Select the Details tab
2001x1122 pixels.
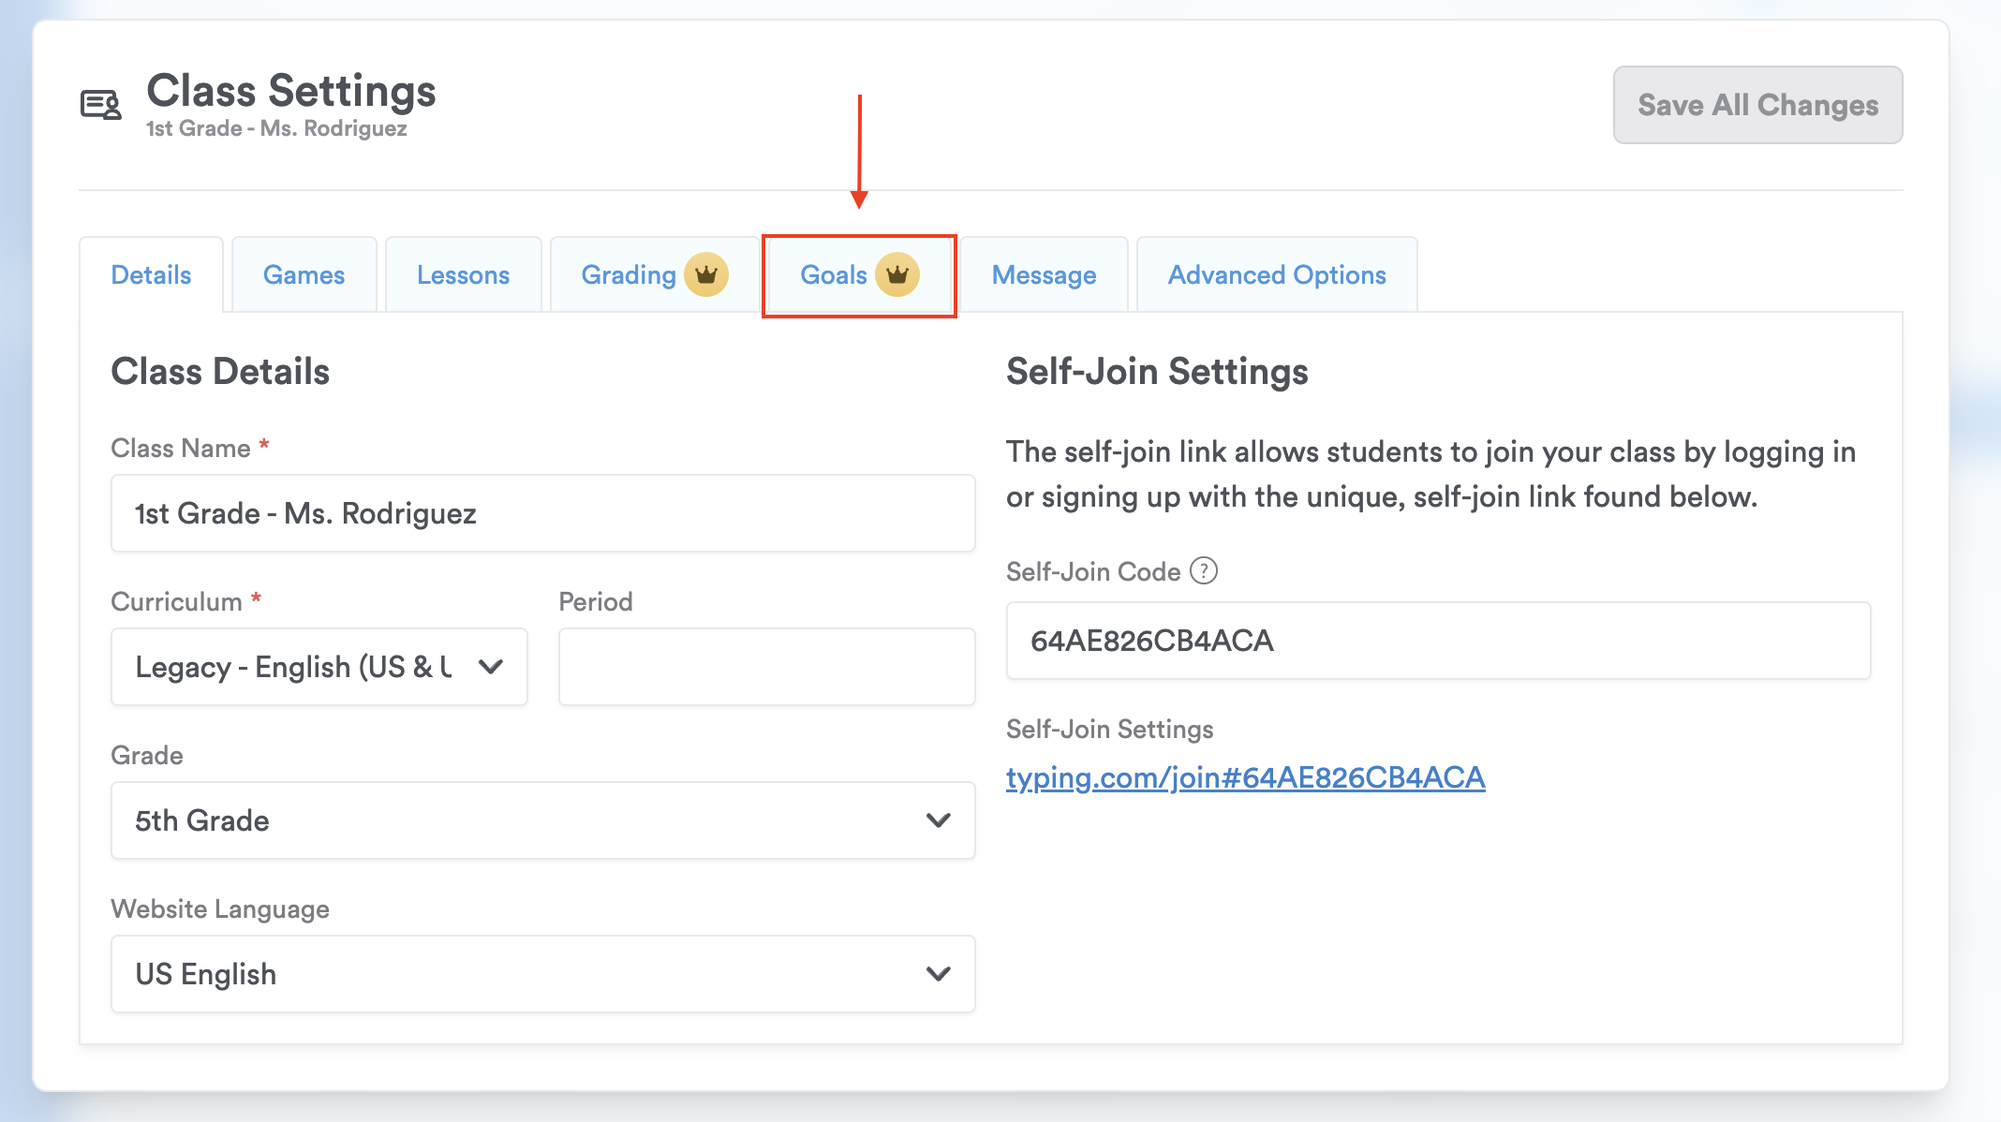click(151, 275)
